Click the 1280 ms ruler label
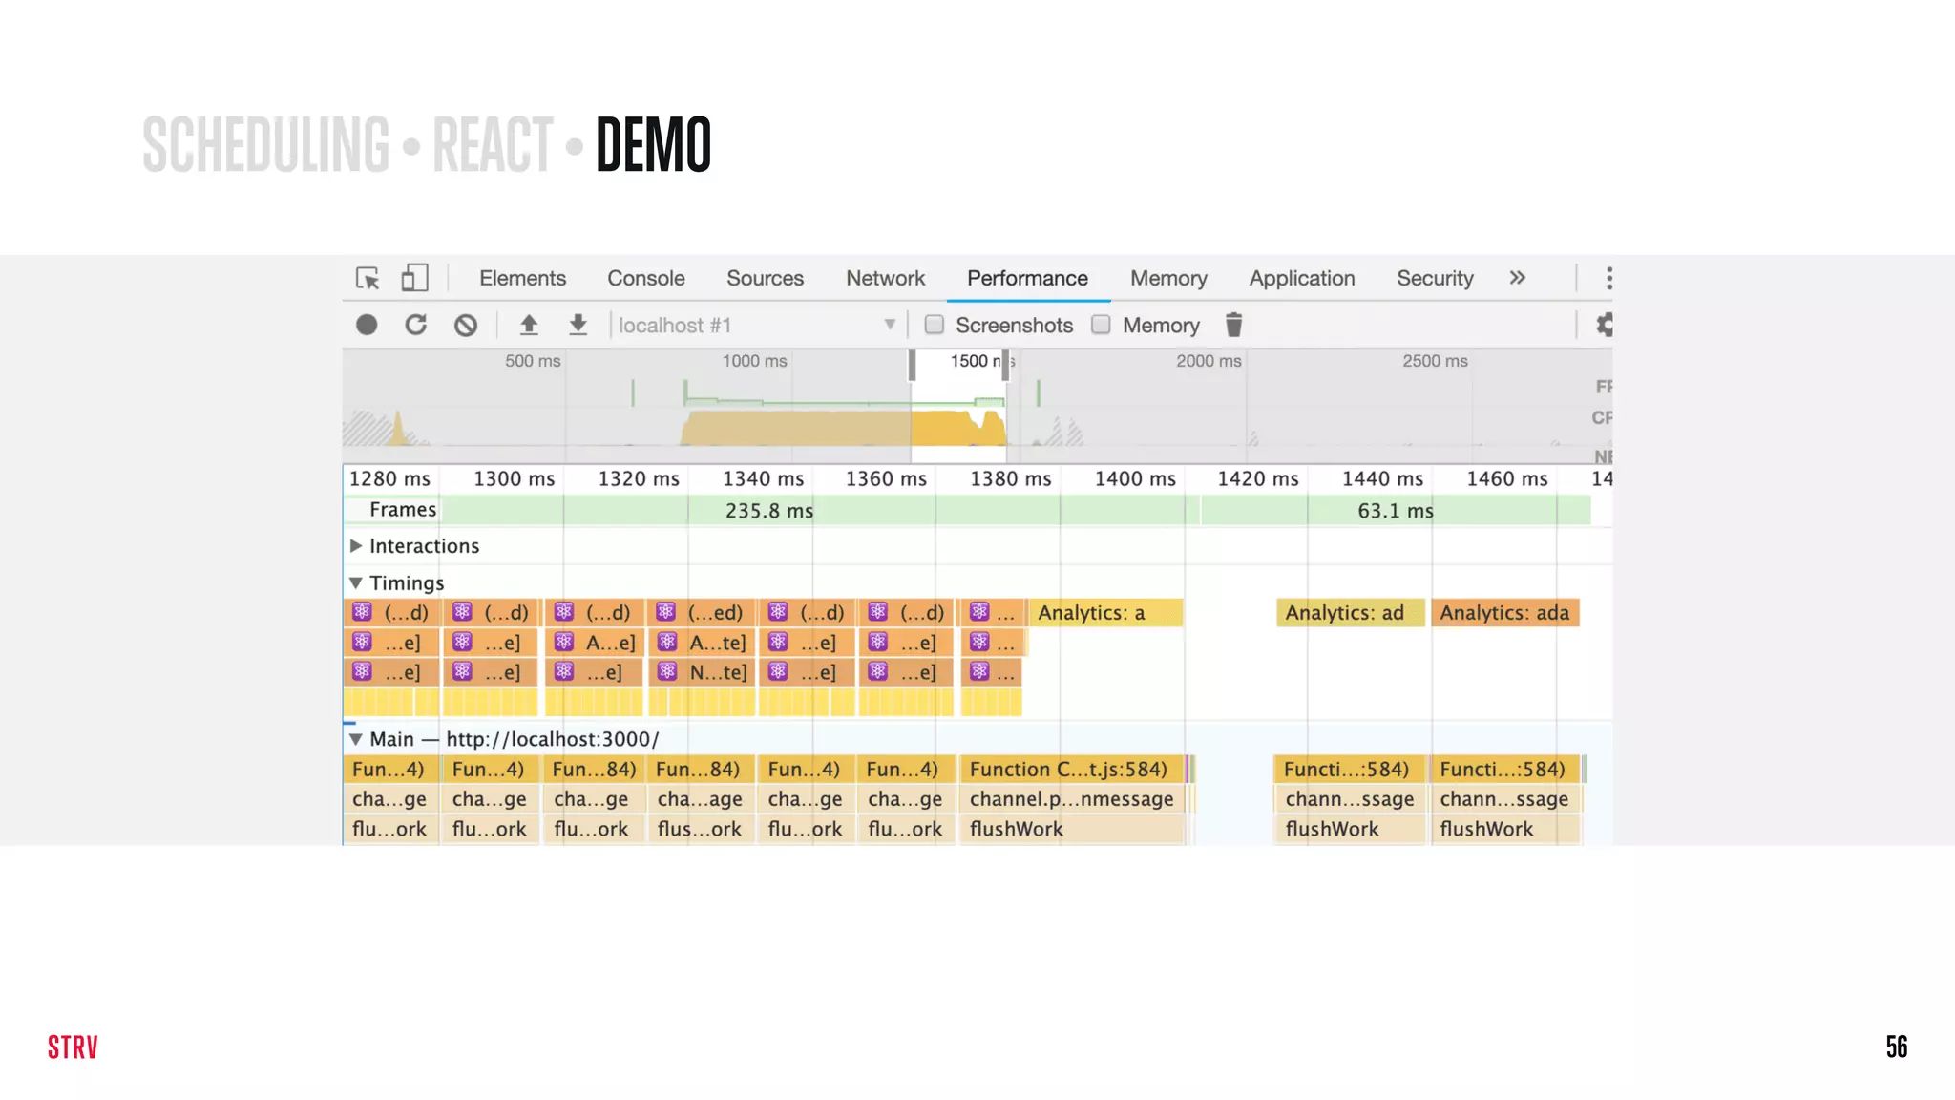The width and height of the screenshot is (1955, 1100). coord(389,479)
